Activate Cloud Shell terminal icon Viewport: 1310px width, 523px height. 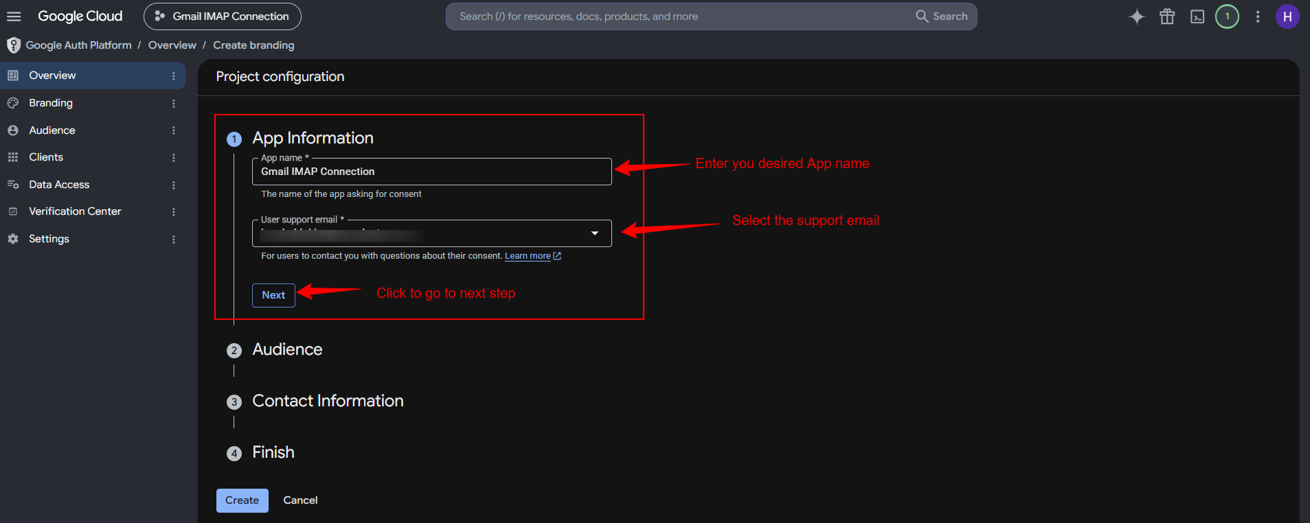coord(1197,16)
